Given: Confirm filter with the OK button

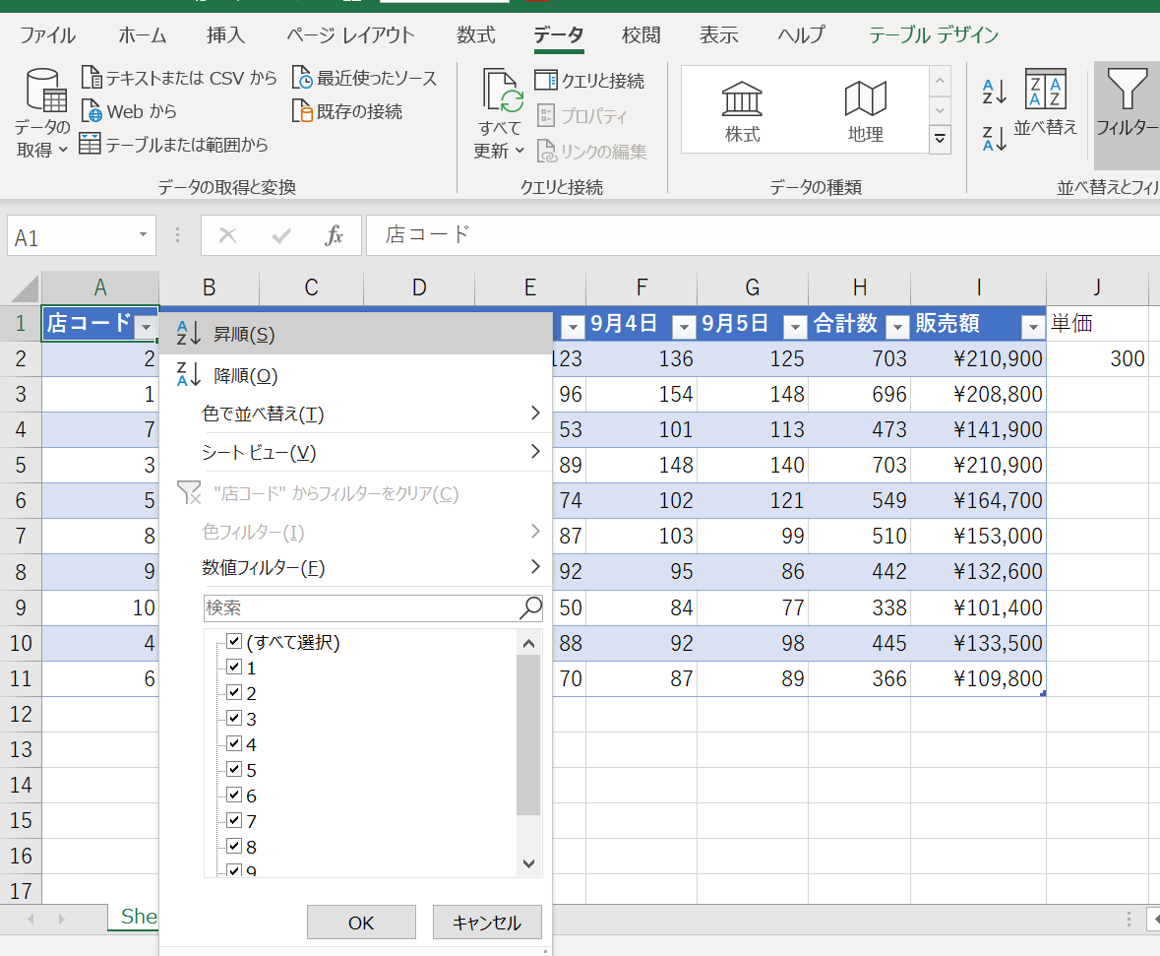Looking at the screenshot, I should (360, 922).
